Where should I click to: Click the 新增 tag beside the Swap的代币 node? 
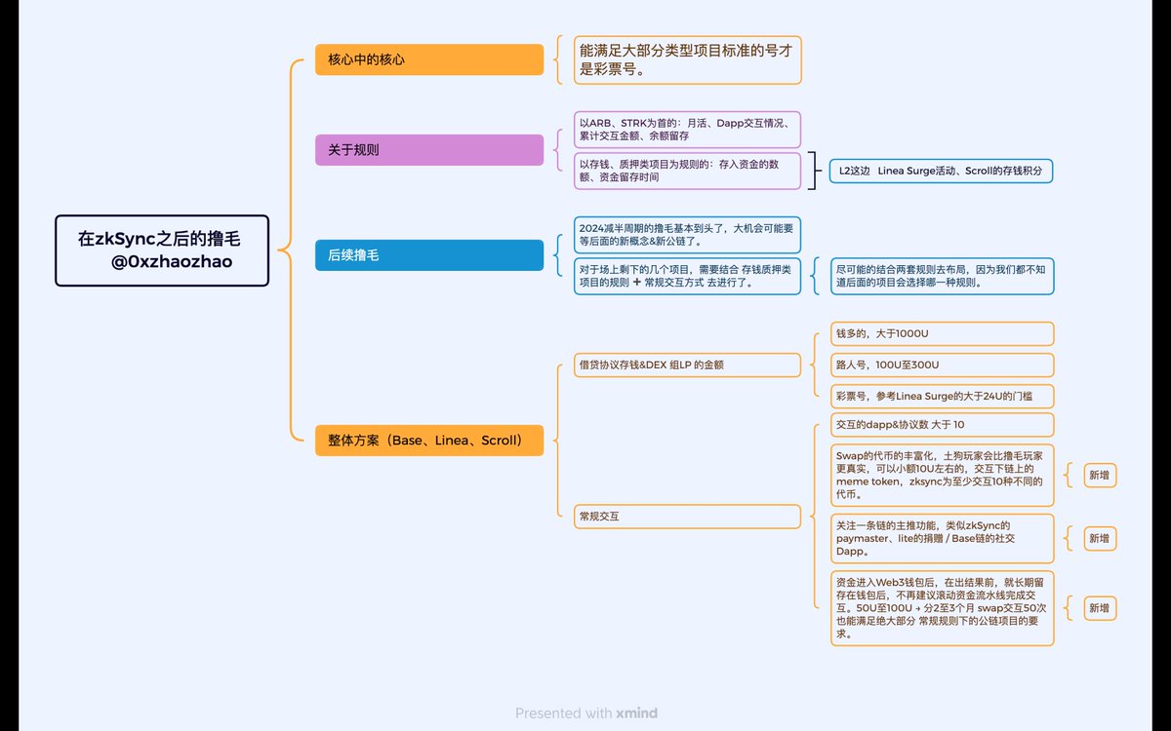1100,475
